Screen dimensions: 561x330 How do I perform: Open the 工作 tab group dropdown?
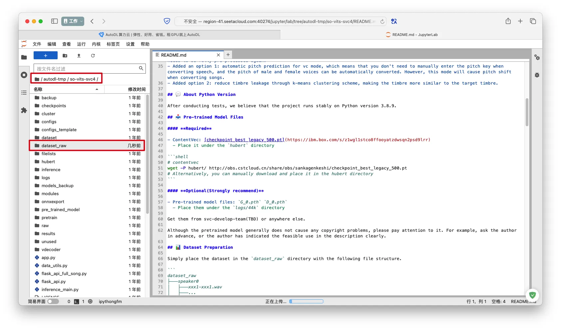[x=73, y=21]
